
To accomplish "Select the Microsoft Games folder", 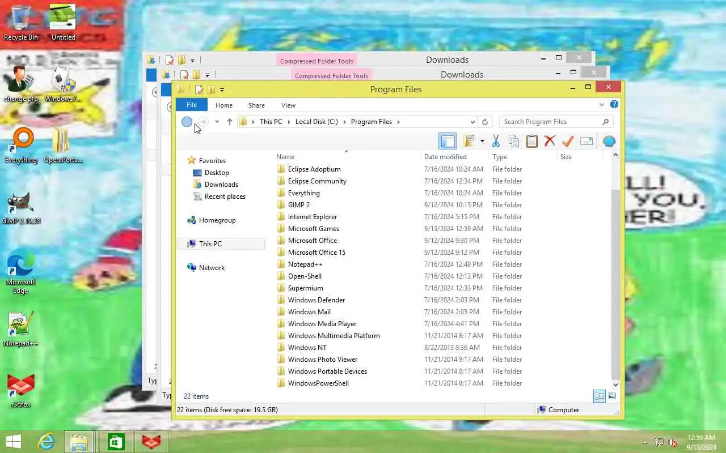I will pyautogui.click(x=314, y=229).
